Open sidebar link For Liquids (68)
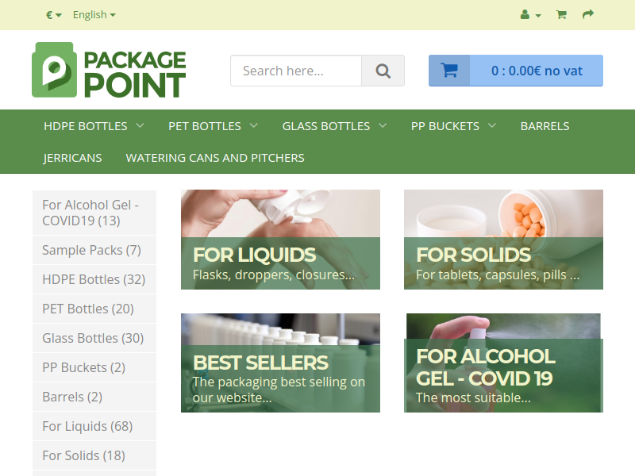The image size is (635, 476). point(94,426)
